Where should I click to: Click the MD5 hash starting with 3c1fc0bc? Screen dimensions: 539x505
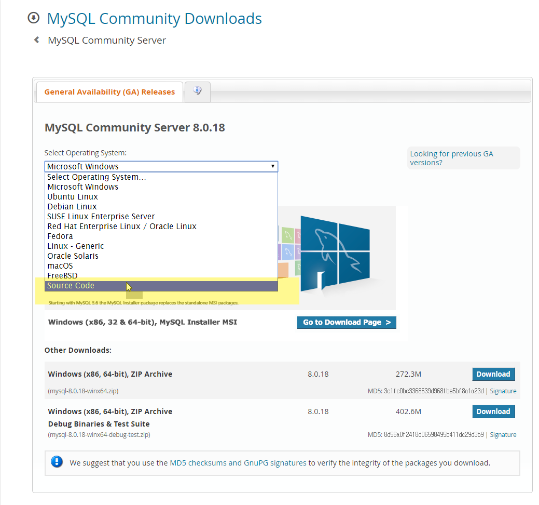[x=434, y=391]
